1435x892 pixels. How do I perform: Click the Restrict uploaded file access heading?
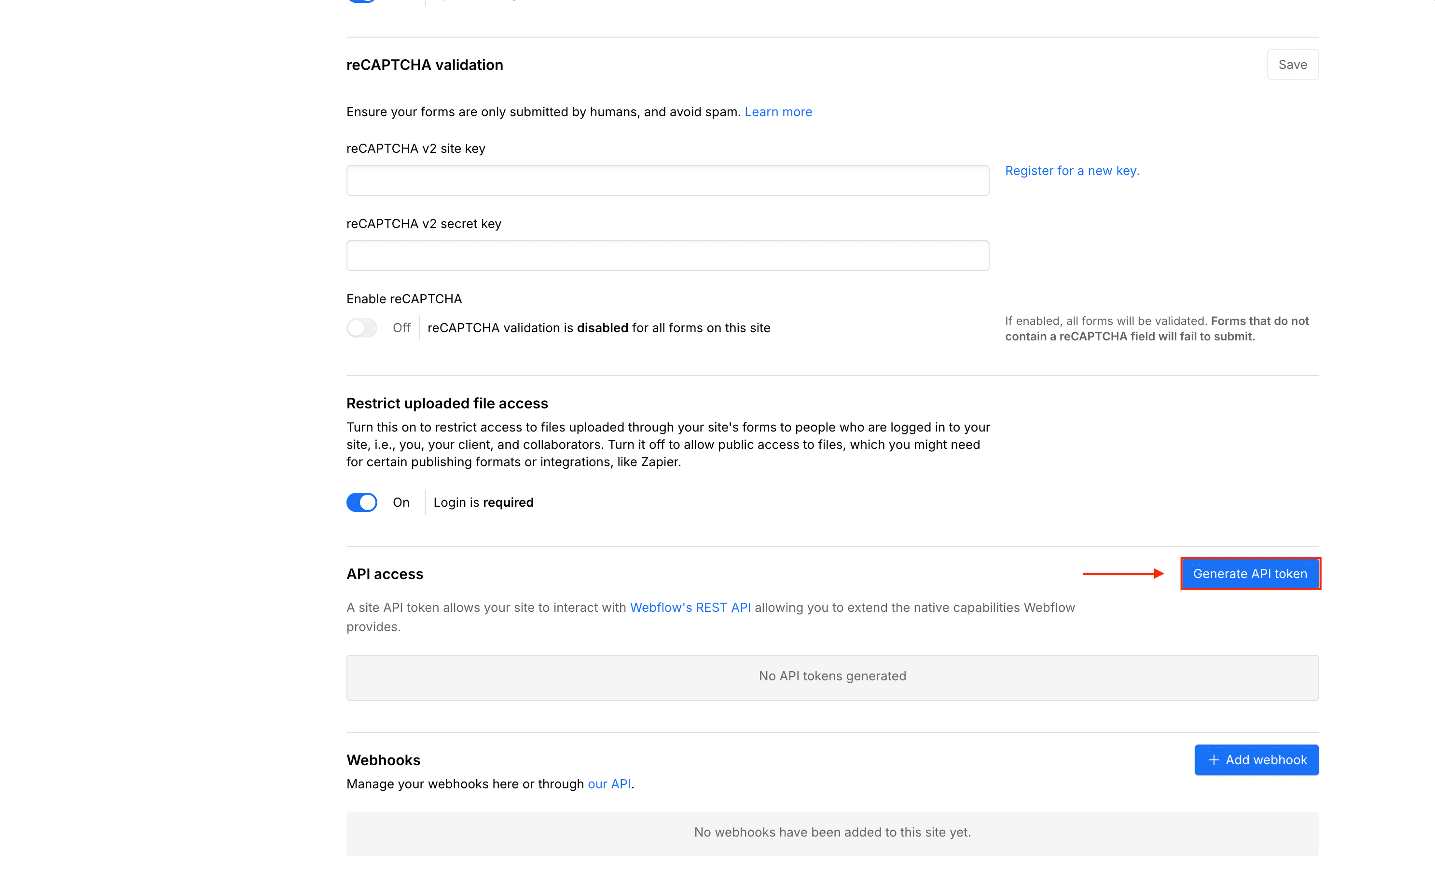[x=447, y=403]
